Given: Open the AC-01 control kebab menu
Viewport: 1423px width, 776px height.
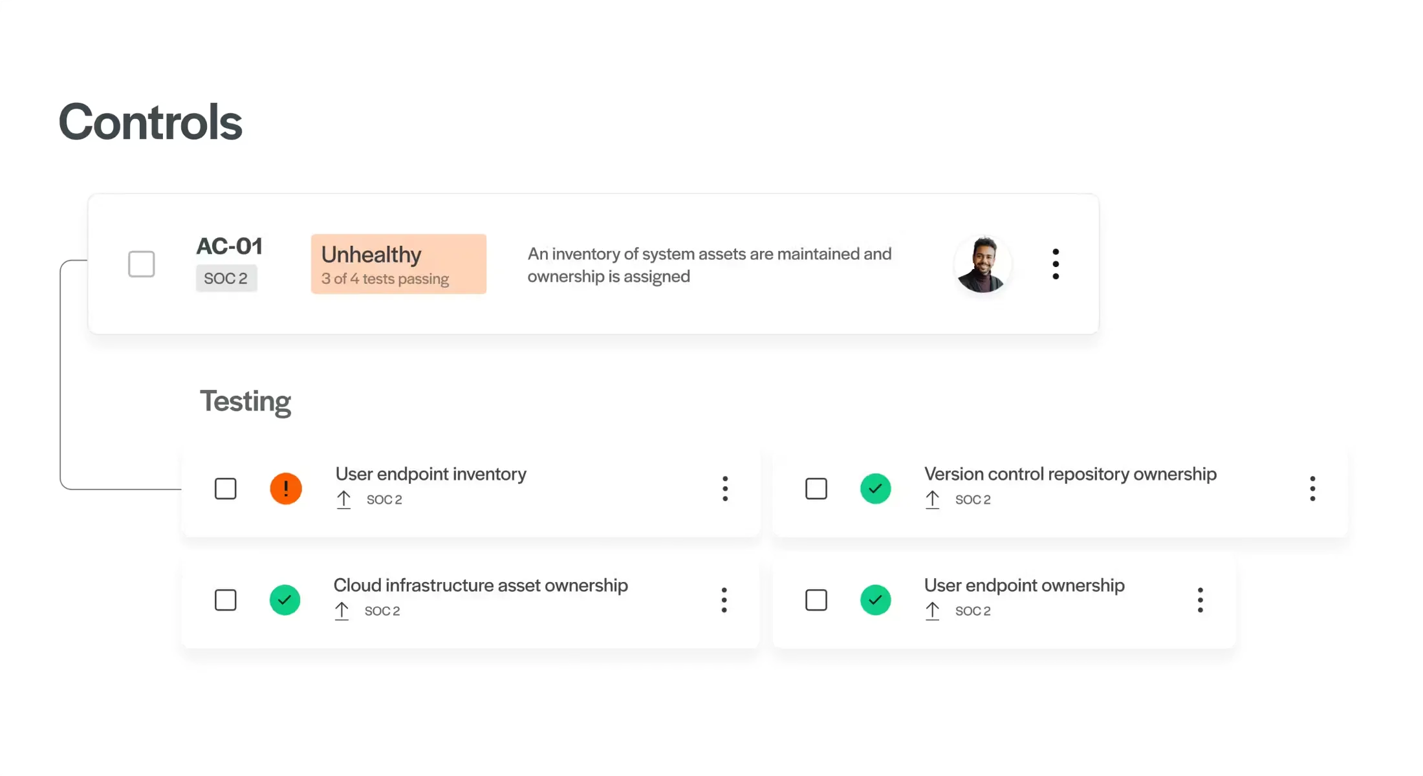Looking at the screenshot, I should [x=1056, y=264].
